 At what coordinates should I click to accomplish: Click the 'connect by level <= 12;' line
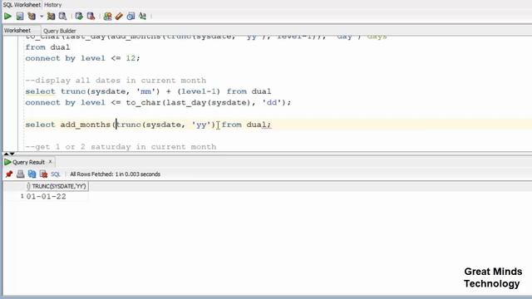[x=82, y=58]
